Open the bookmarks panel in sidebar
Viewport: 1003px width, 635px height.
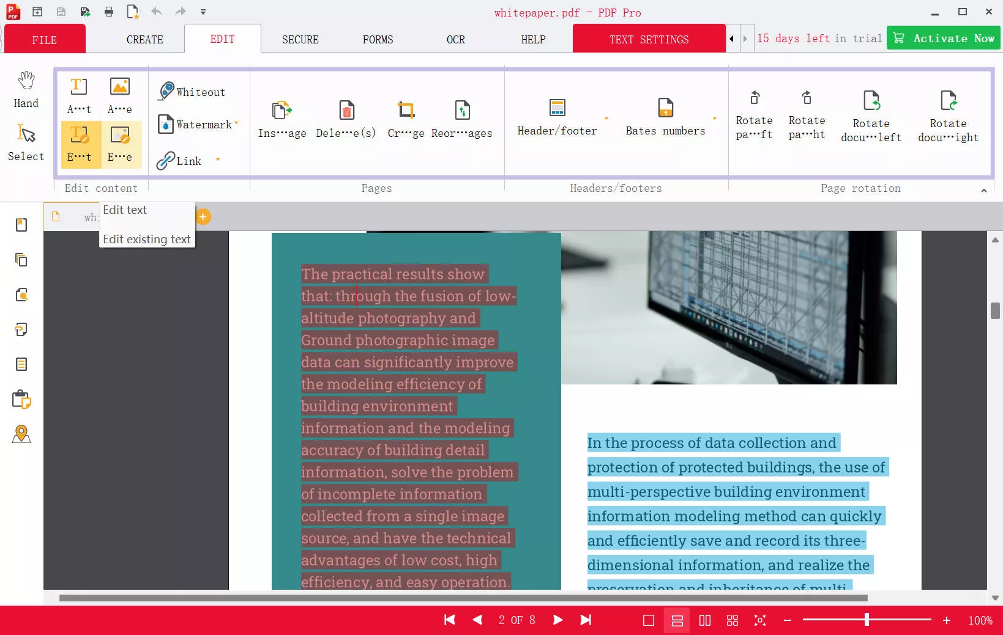tap(21, 225)
